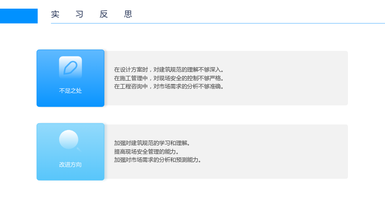Click the empty area of the upper gray text box
The height and width of the screenshot is (216, 385).
coord(285,78)
